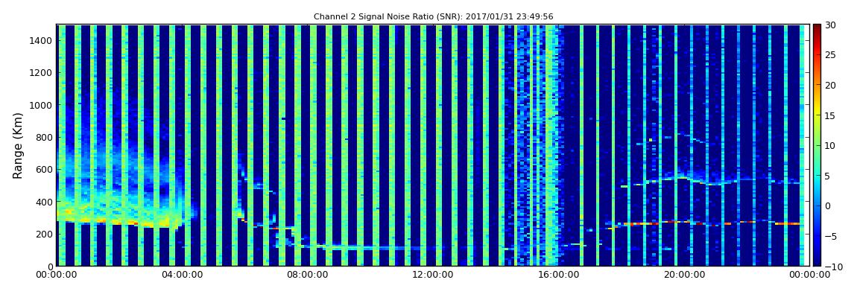Image resolution: width=857 pixels, height=303 pixels.
Task: Click the dark red top of the colorbar
Action: [x=817, y=28]
